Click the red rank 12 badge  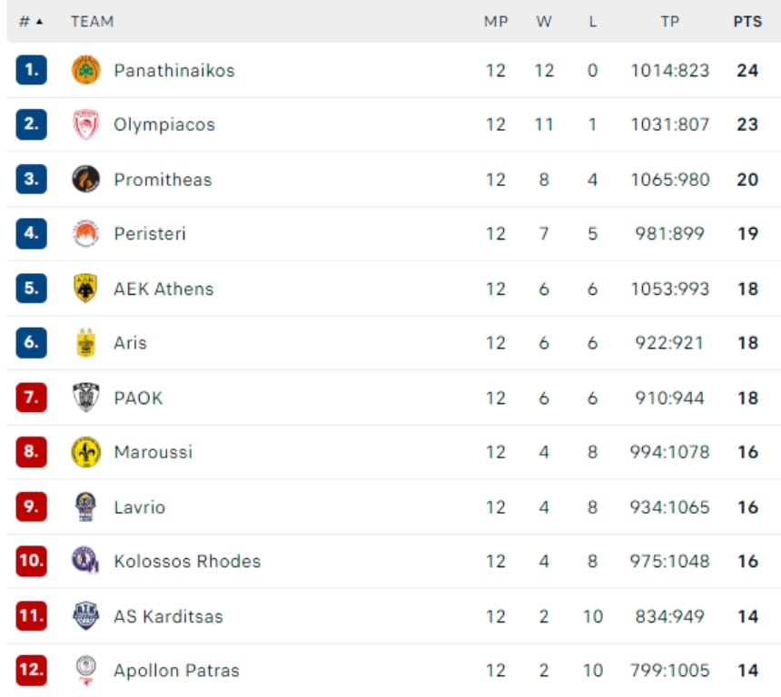click(32, 670)
